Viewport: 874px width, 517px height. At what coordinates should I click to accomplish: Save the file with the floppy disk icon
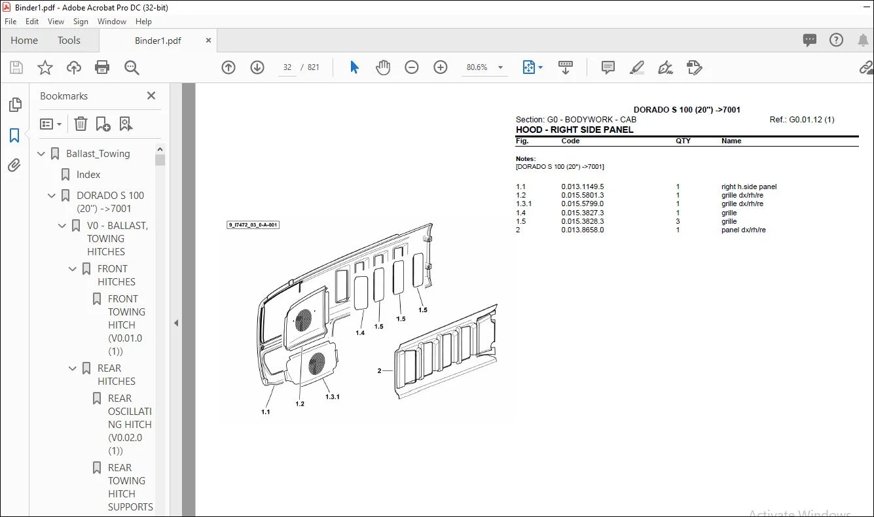coord(16,67)
